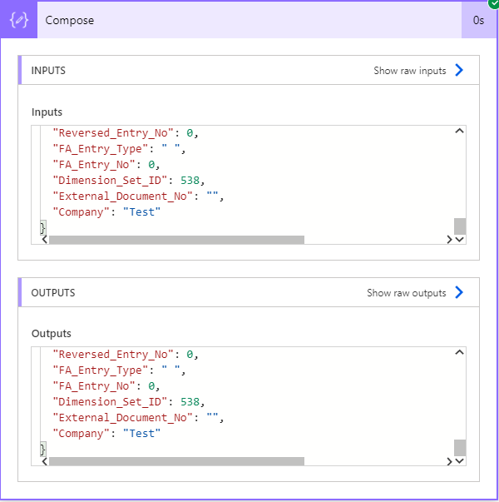Click the green success checkmark badge
The width and height of the screenshot is (499, 502).
point(492,4)
